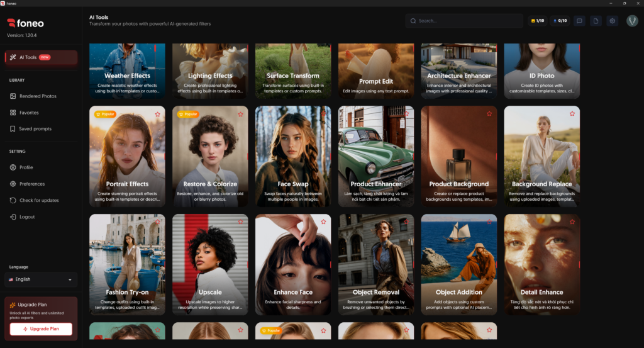The width and height of the screenshot is (644, 348).
Task: Open the user avatar menu
Action: [632, 21]
